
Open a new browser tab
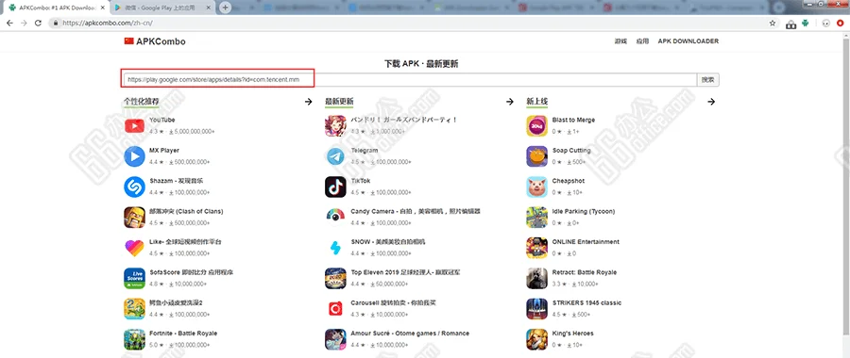[x=226, y=8]
